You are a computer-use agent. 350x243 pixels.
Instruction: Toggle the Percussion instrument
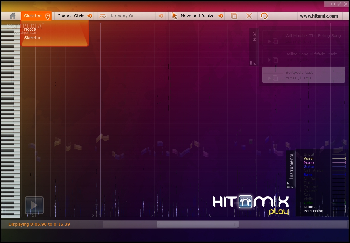click(313, 211)
